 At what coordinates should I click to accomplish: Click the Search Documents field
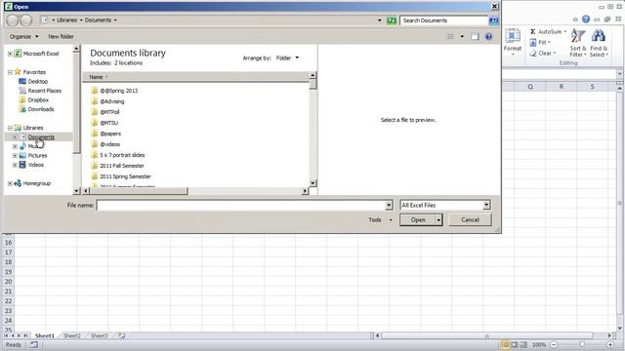443,20
